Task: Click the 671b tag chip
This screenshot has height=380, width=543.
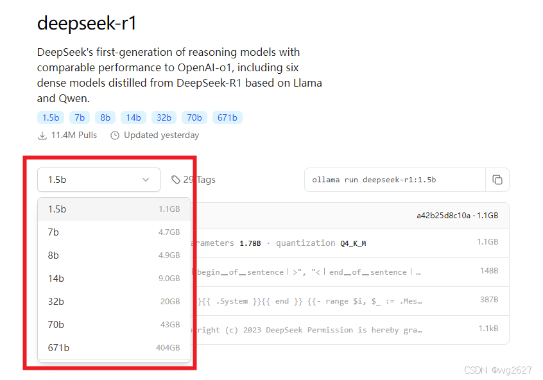Action: point(227,117)
